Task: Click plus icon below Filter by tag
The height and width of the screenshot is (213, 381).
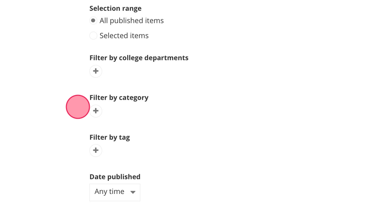Action: pos(96,150)
